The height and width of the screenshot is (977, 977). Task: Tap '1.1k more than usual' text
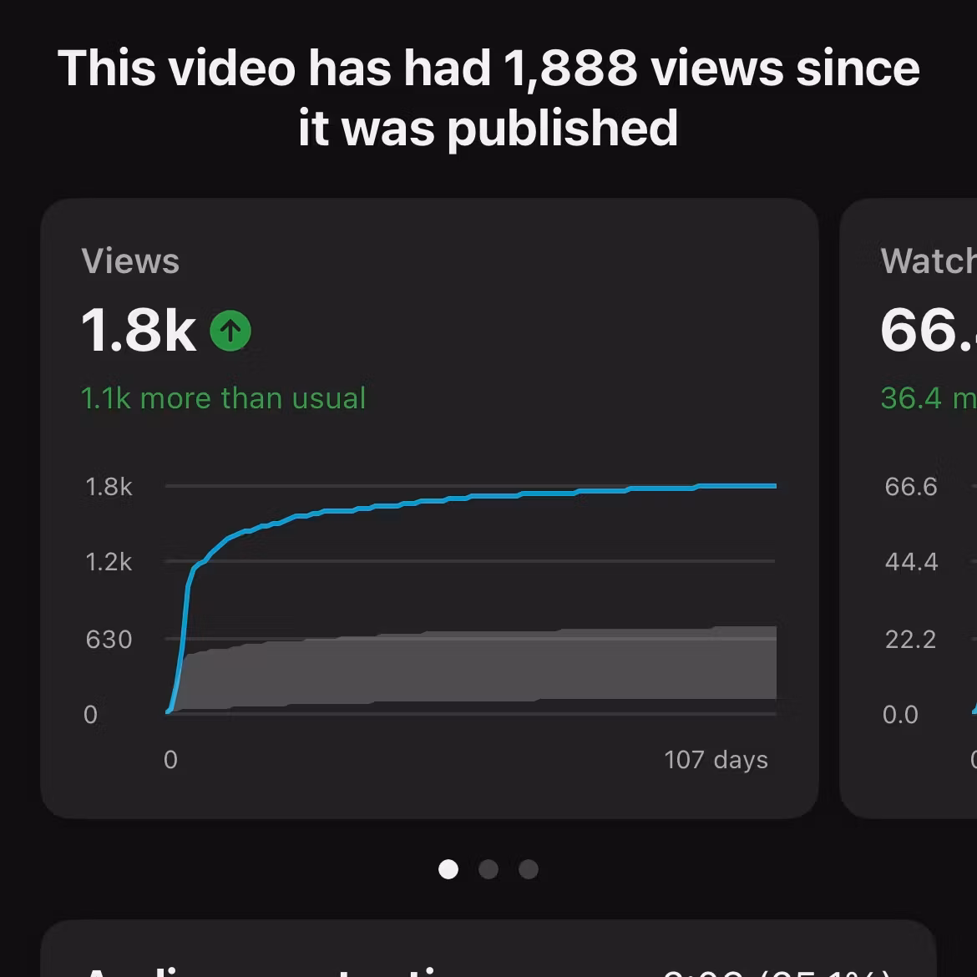tap(223, 398)
